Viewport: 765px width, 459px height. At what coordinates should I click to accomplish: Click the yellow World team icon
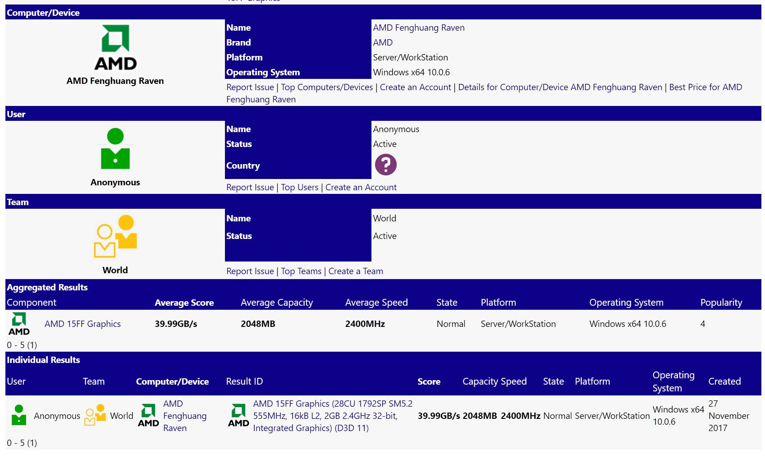point(115,236)
